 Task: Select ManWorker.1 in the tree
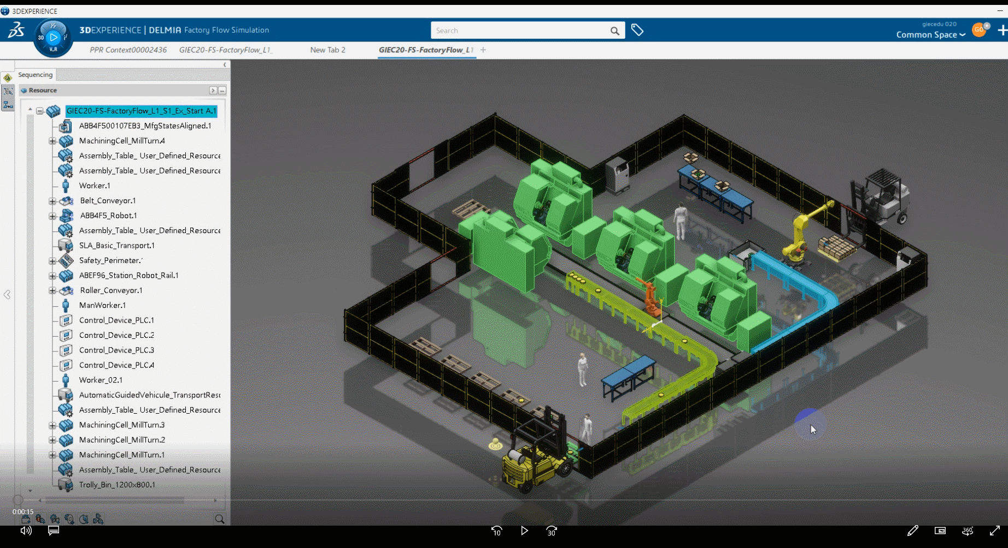click(102, 306)
